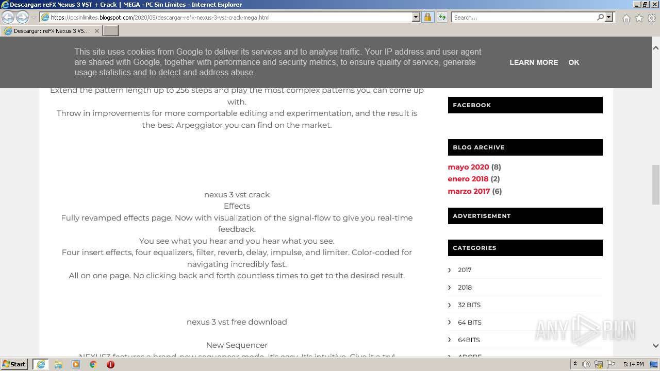Show hidden tray icons arrow
Screen dimensions: 660x371
point(575,364)
